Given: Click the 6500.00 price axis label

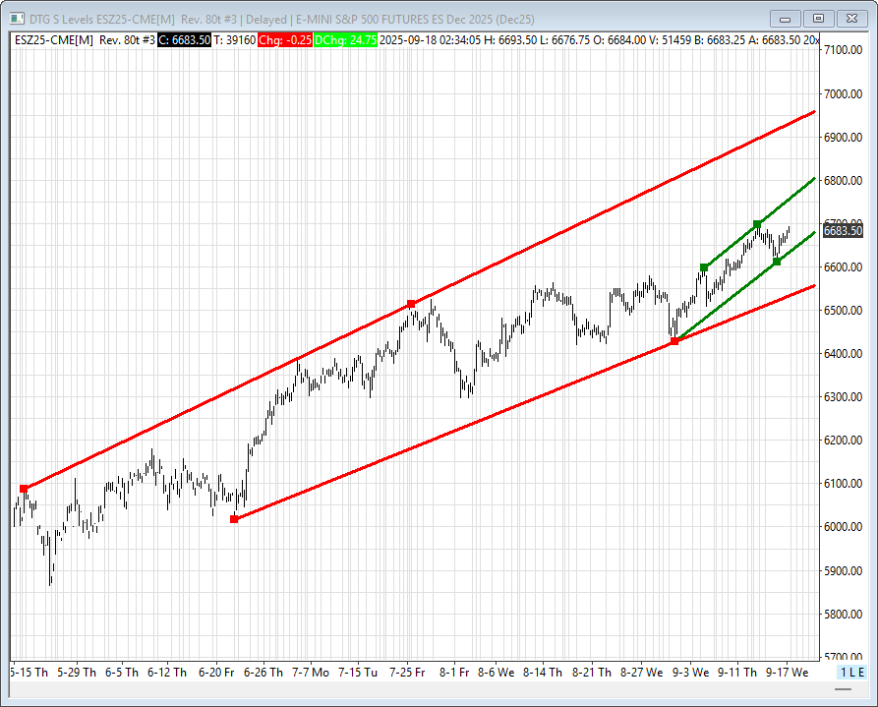Looking at the screenshot, I should tap(843, 311).
